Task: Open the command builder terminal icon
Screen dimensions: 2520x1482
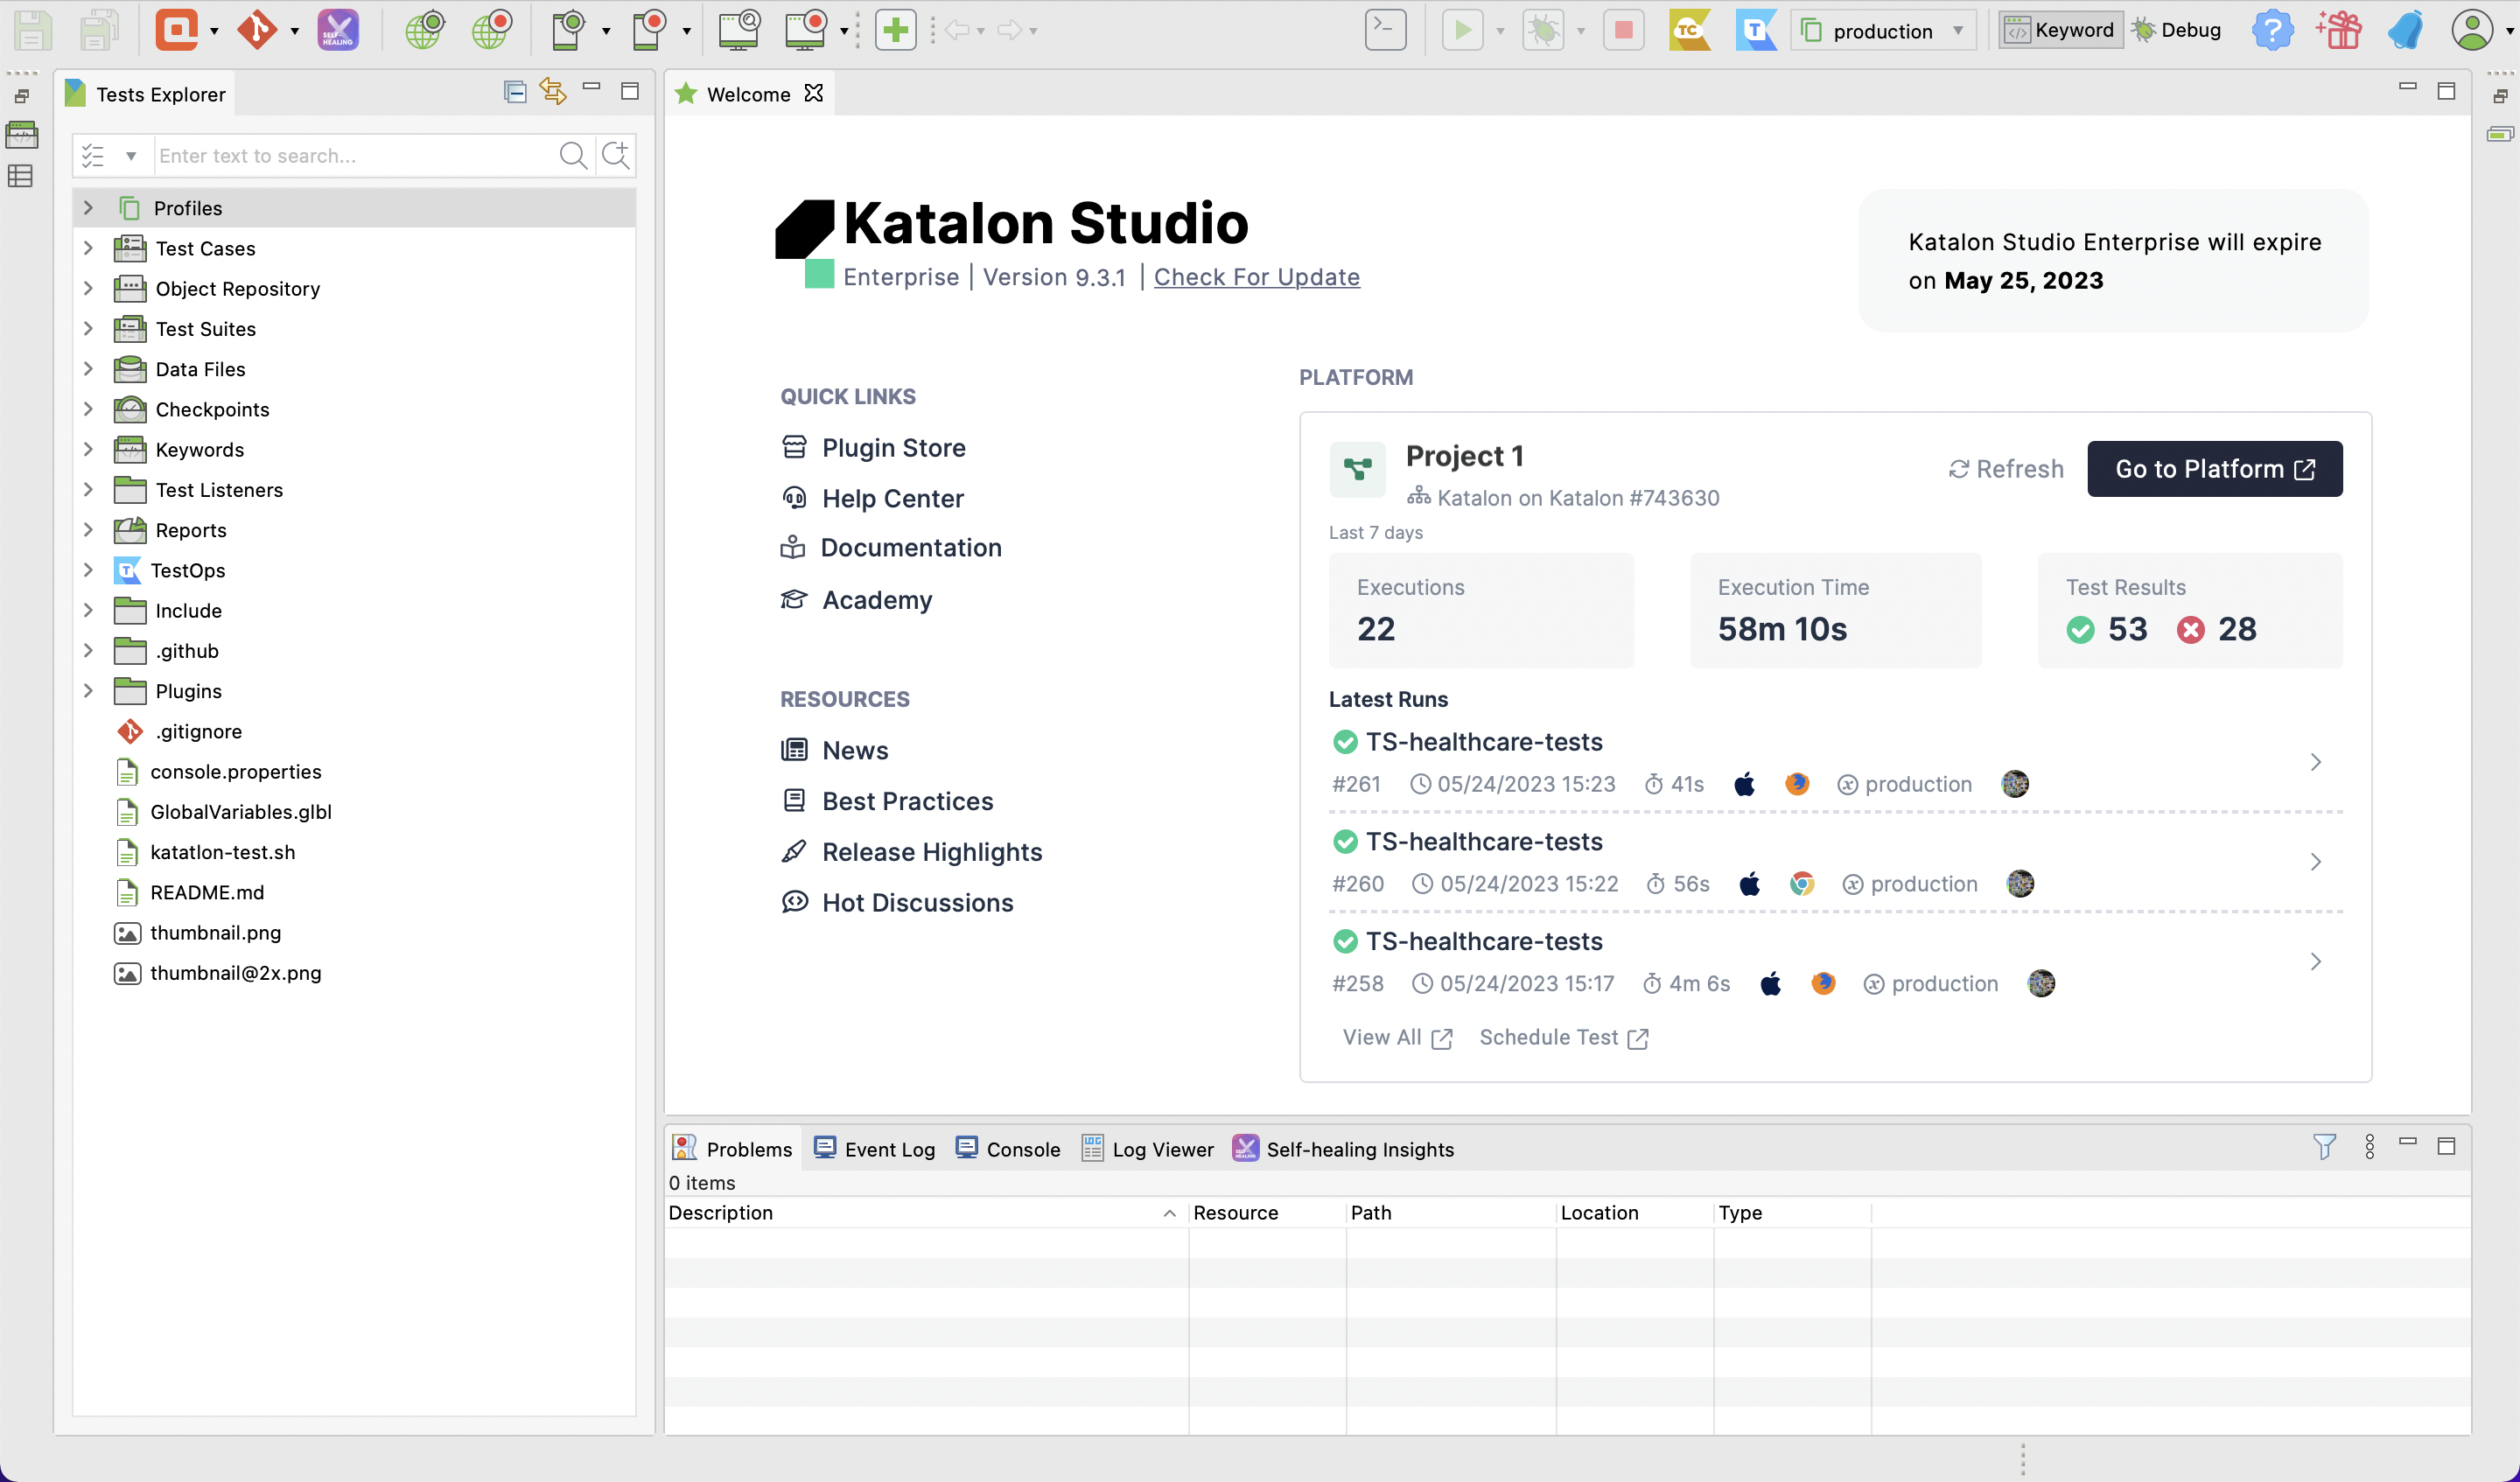Action: [x=1385, y=30]
